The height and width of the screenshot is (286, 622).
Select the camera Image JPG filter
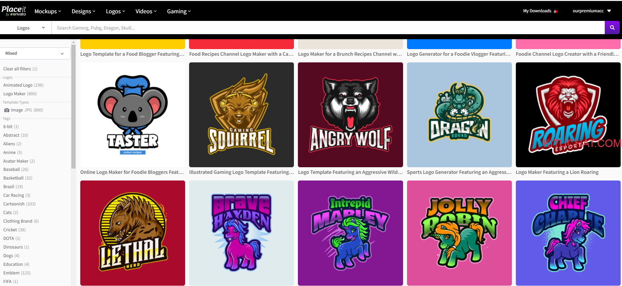[23, 110]
